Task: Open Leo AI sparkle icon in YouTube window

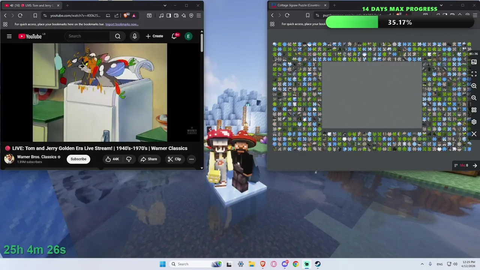Action: [184, 15]
